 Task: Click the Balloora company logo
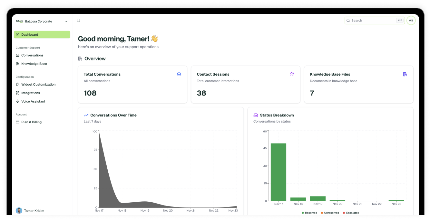click(x=20, y=21)
